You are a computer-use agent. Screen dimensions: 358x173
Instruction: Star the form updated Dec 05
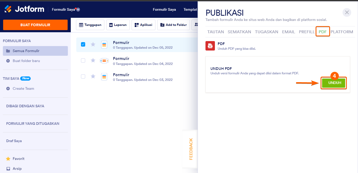click(x=93, y=44)
